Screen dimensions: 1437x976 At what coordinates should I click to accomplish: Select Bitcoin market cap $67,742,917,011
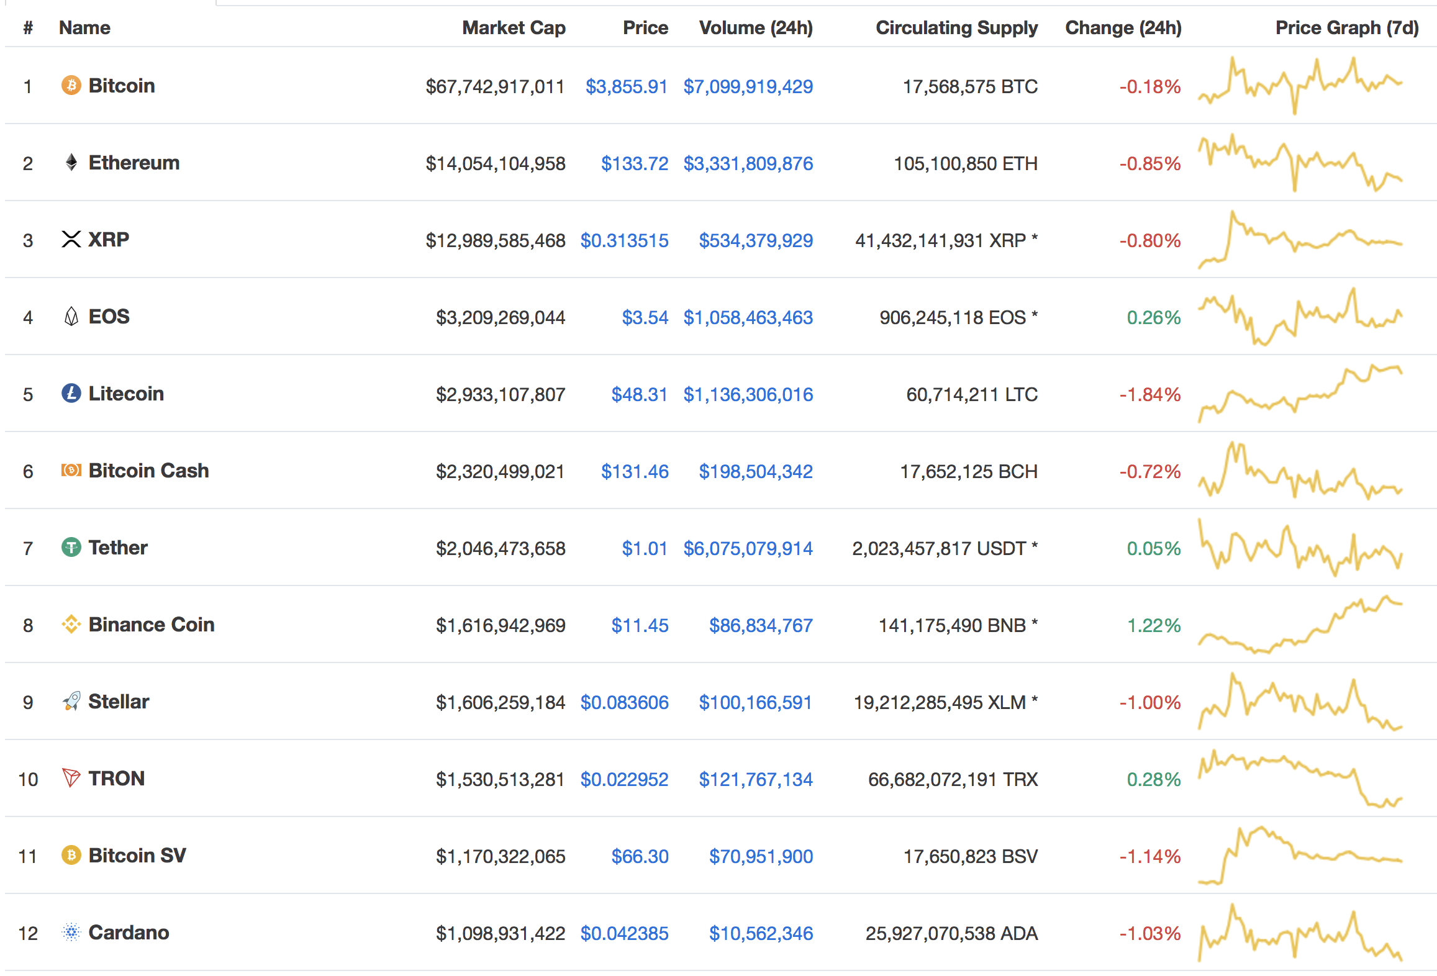tap(495, 86)
